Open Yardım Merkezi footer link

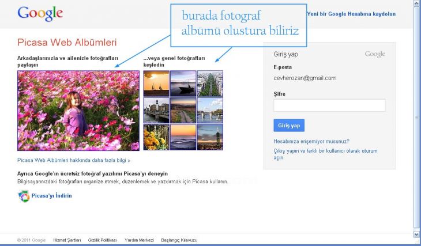pos(139,240)
